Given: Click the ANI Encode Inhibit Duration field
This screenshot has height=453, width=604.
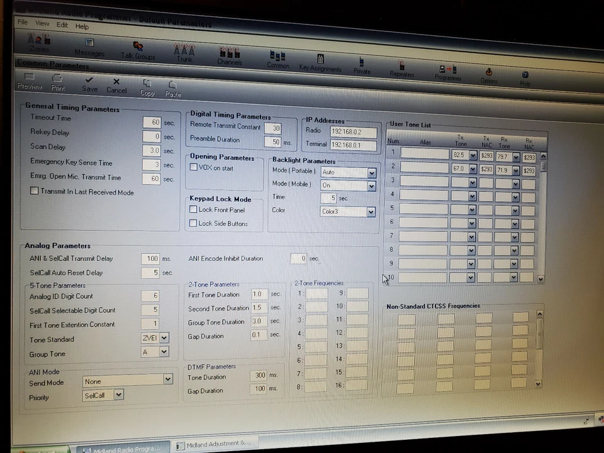Looking at the screenshot, I should tap(298, 259).
